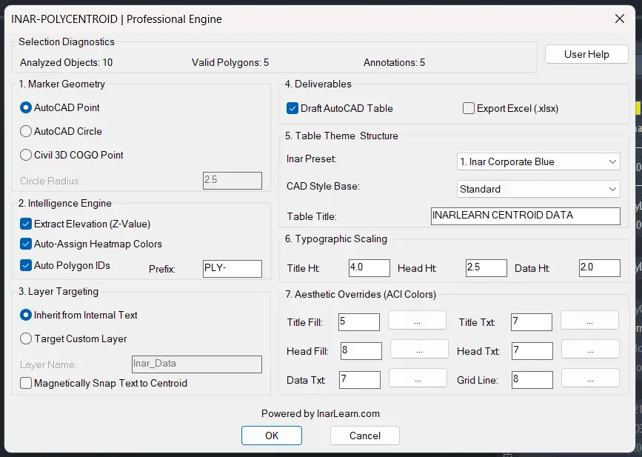The height and width of the screenshot is (457, 642).
Task: Edit the Data Ht value field
Action: [600, 268]
